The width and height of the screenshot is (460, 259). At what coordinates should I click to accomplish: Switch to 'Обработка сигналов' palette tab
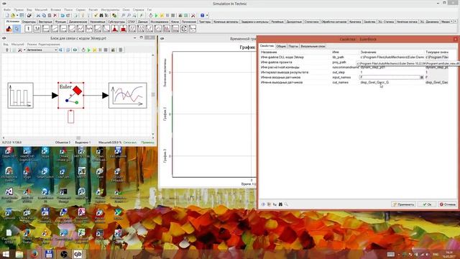tap(333, 22)
